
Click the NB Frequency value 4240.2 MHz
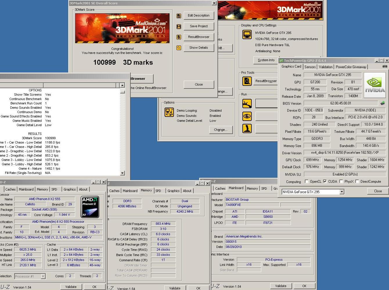pos(185,212)
